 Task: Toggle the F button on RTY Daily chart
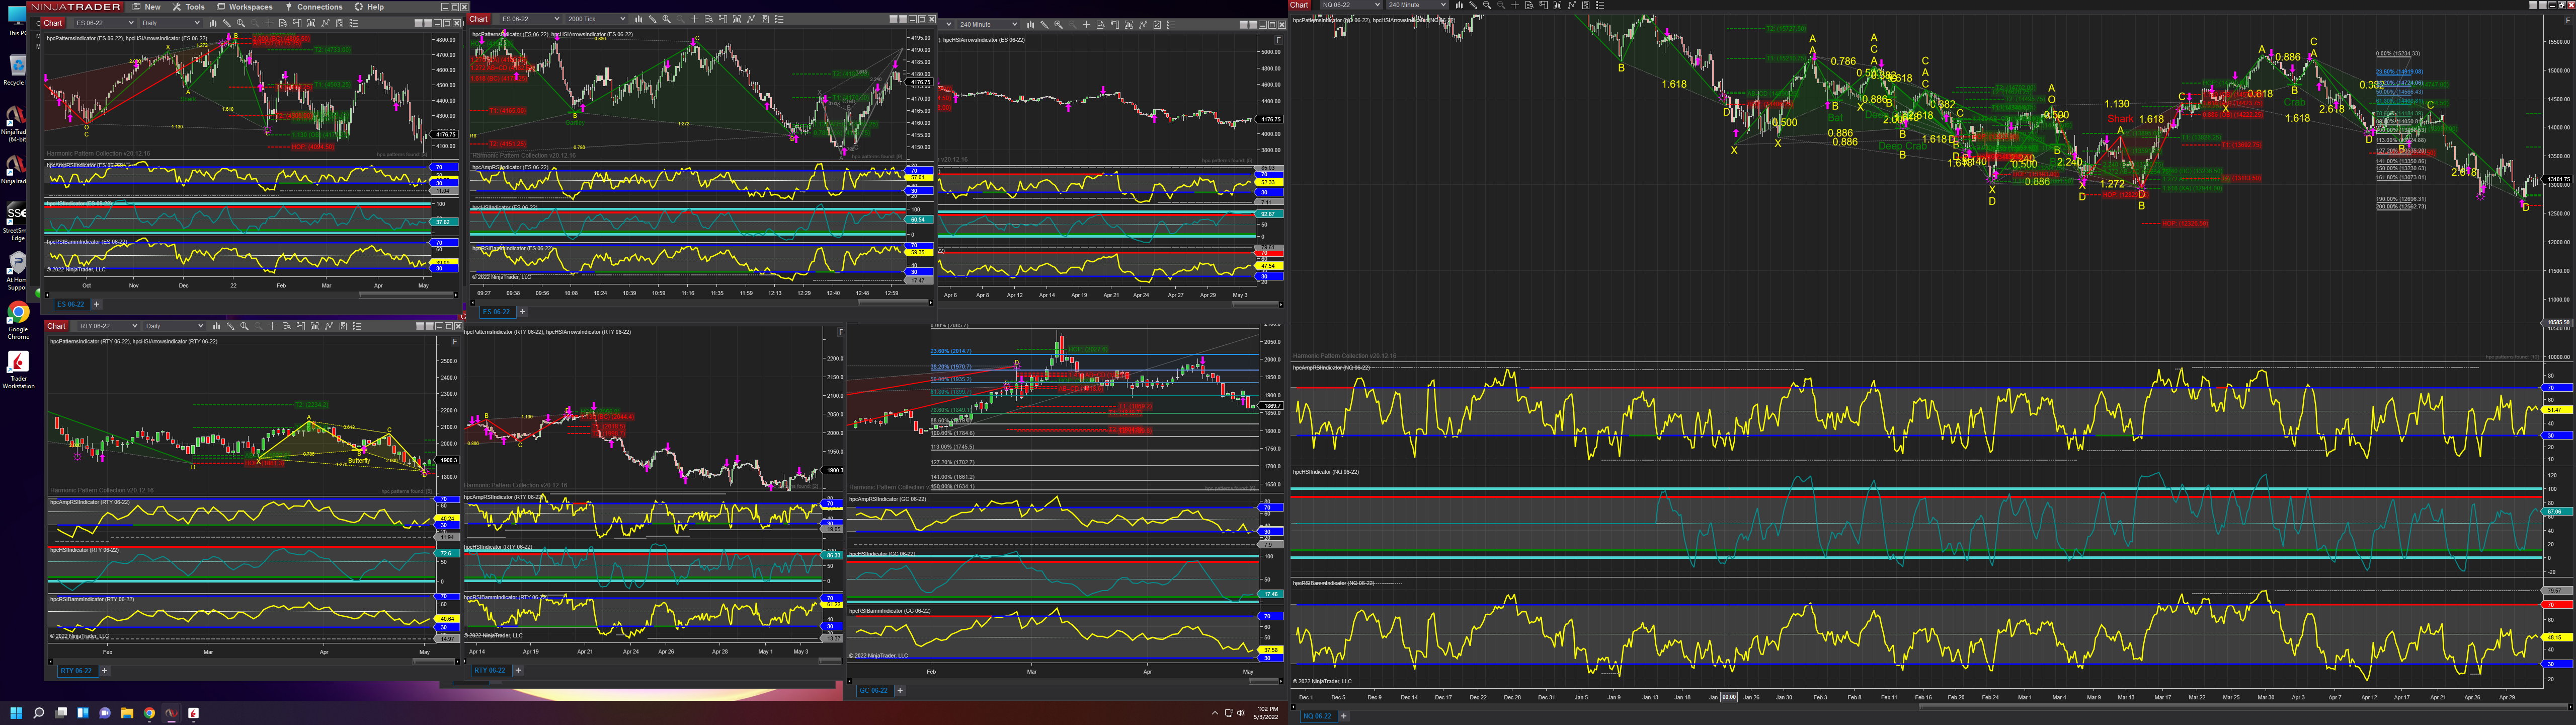pyautogui.click(x=455, y=341)
